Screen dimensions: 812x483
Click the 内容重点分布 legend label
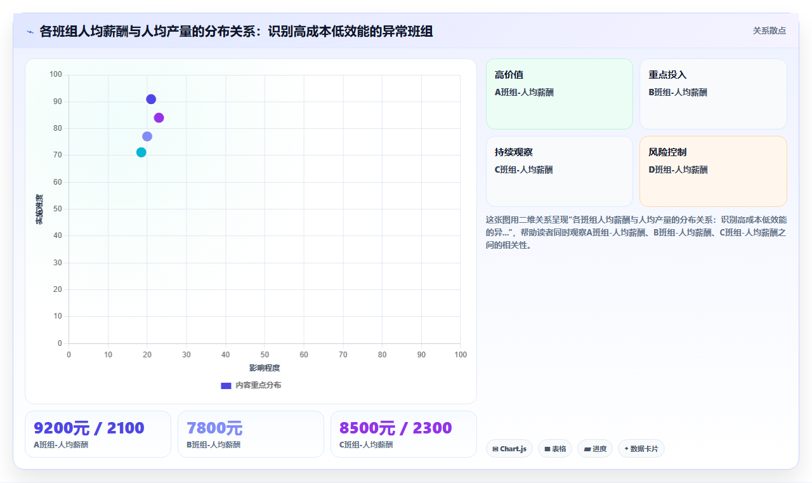258,385
